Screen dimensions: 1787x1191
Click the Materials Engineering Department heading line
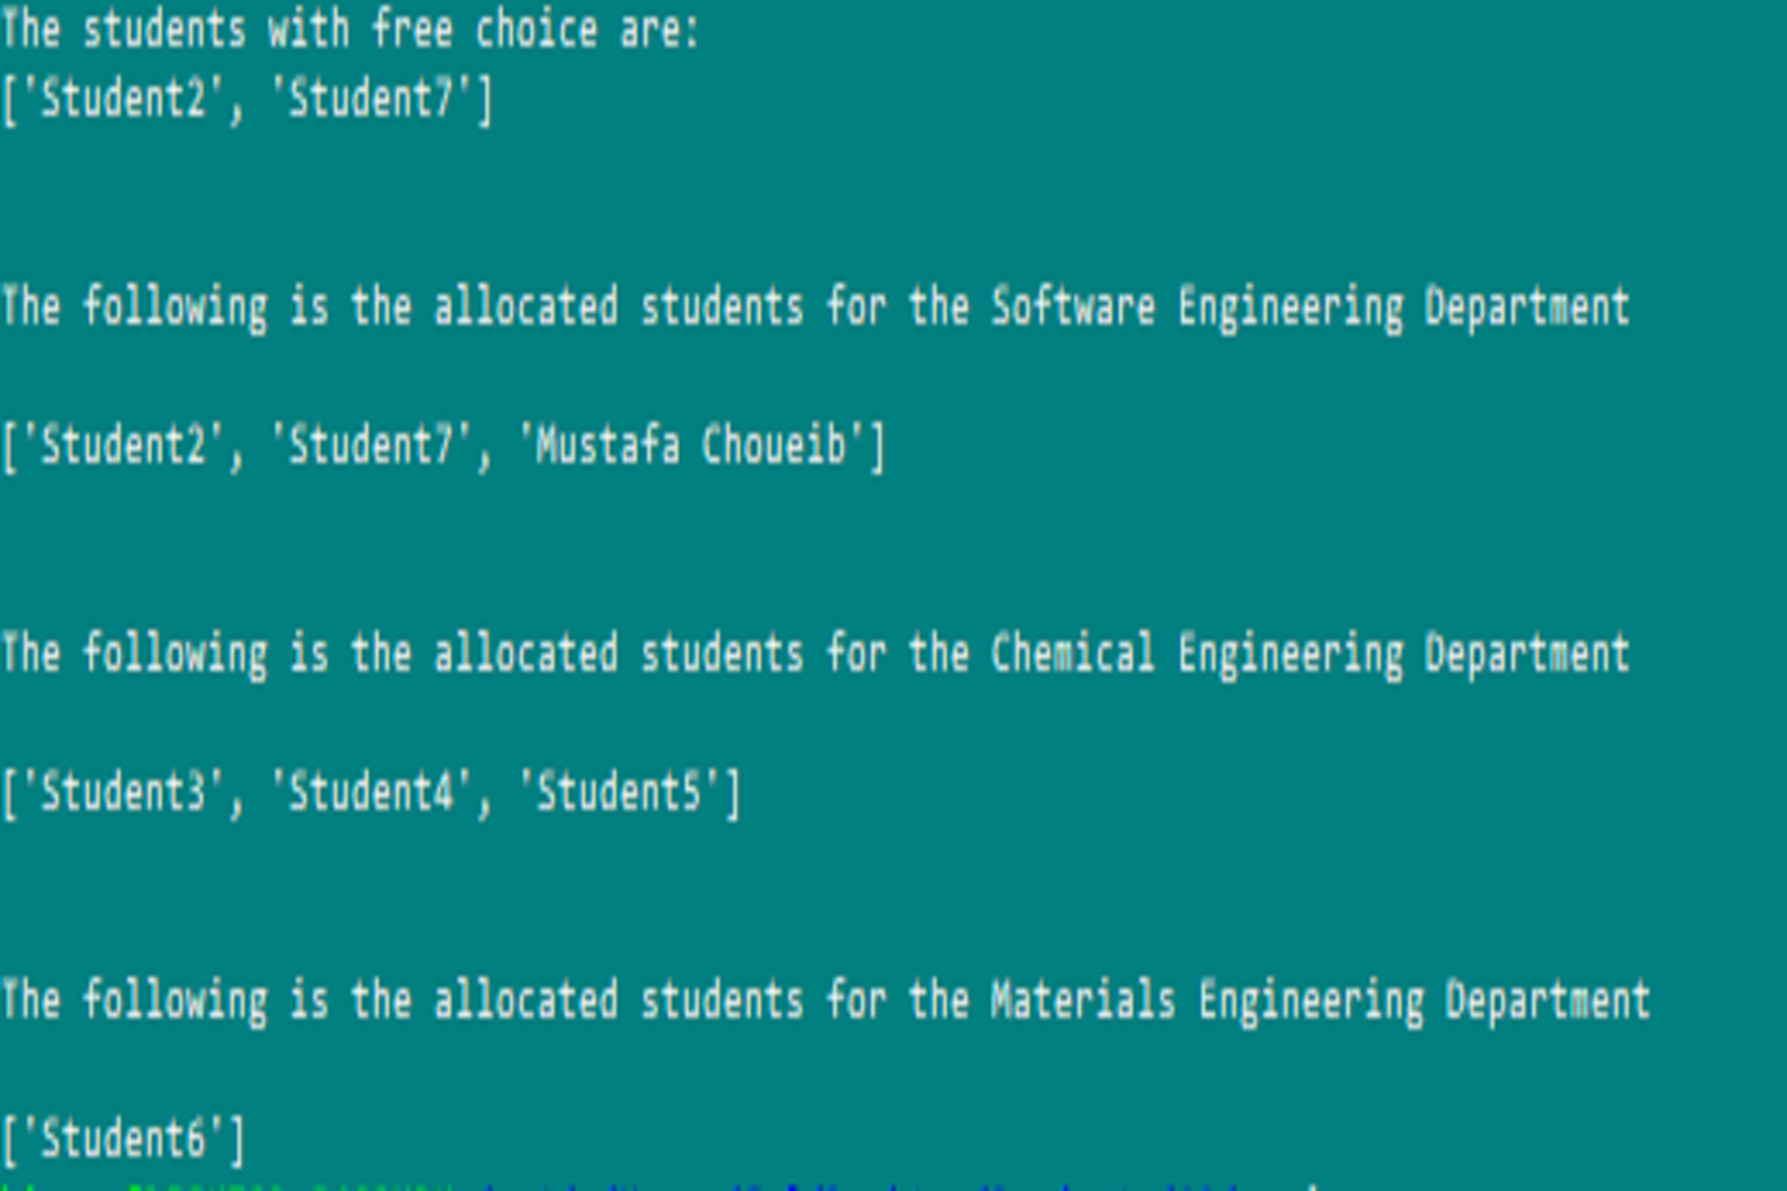click(x=825, y=1001)
